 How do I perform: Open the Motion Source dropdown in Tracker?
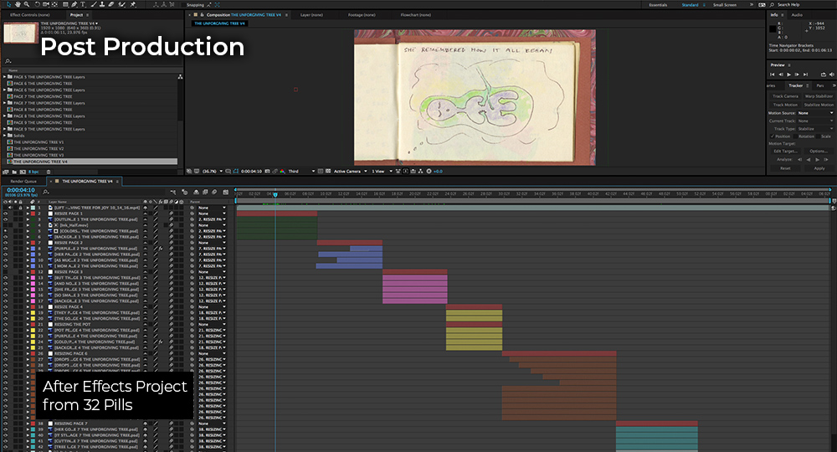click(815, 113)
